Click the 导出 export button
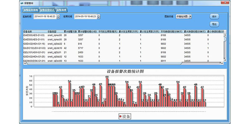Viewport: 250px width, 124px height. [214, 24]
